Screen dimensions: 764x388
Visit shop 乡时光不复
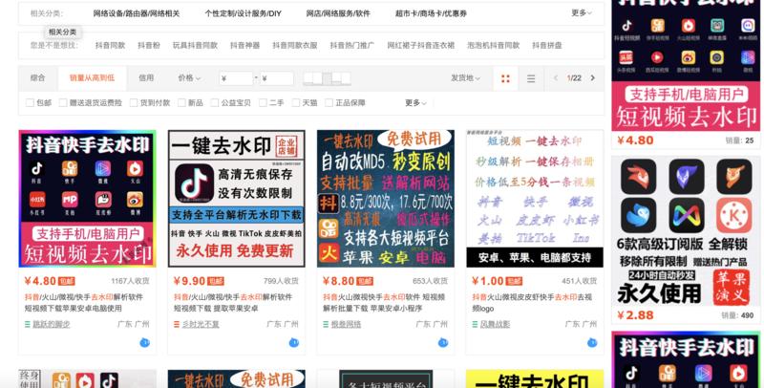pyautogui.click(x=201, y=324)
